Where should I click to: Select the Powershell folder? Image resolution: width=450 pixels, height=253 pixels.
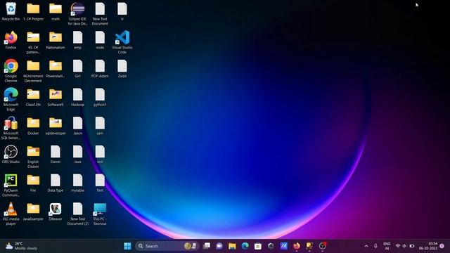(56, 69)
